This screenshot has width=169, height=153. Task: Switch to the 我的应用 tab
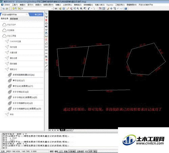(4, 19)
